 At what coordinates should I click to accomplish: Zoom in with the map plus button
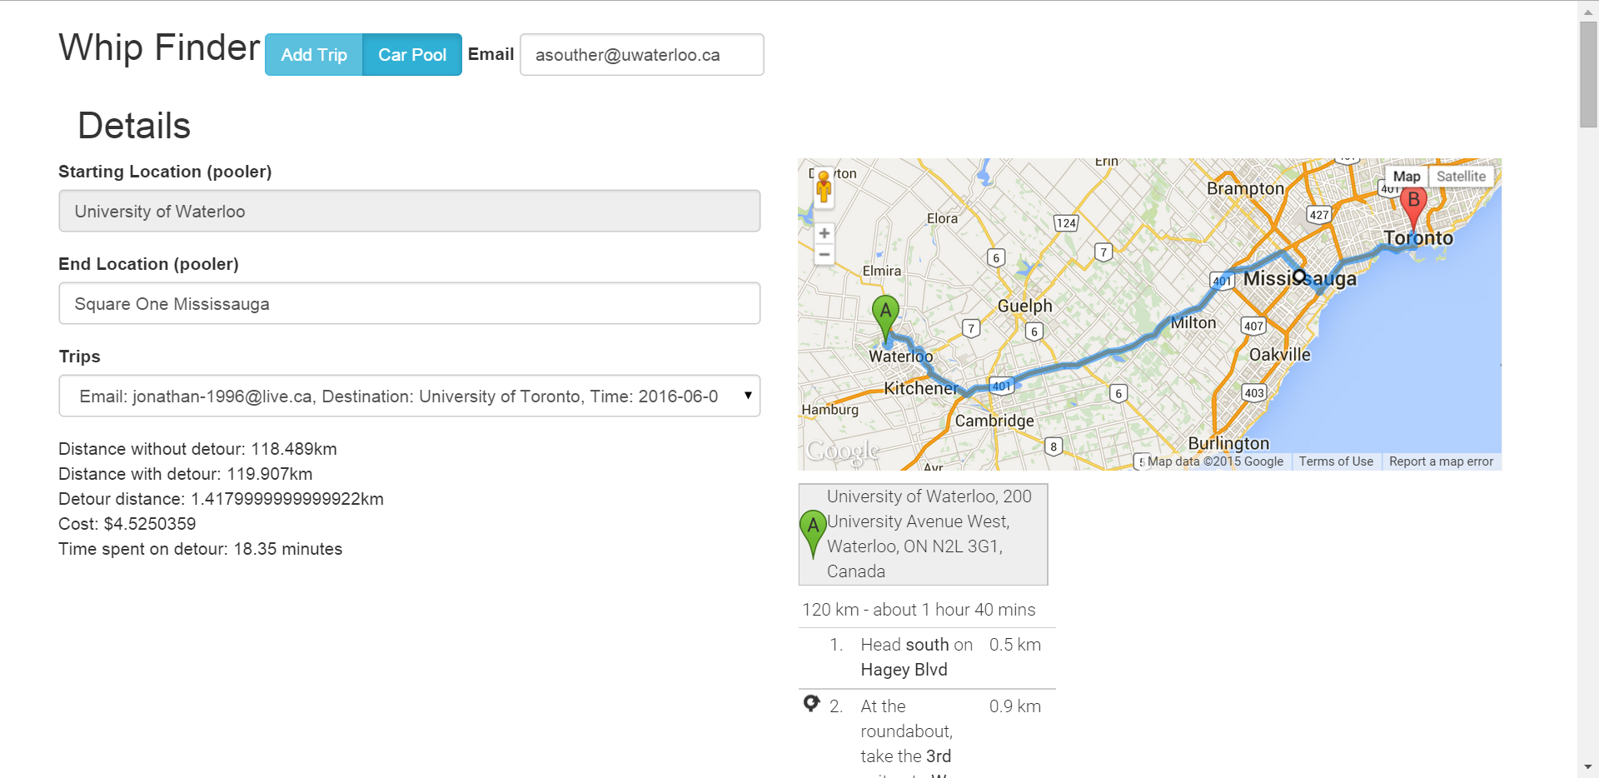[x=824, y=233]
